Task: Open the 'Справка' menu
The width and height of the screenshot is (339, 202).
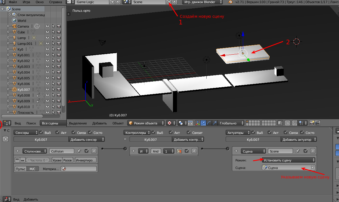Action: [56, 2]
